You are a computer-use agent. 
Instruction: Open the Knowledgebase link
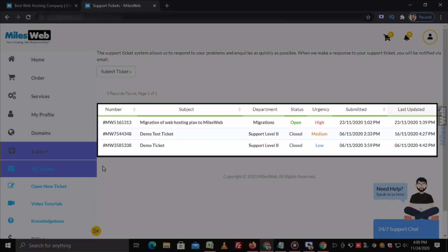[48, 221]
